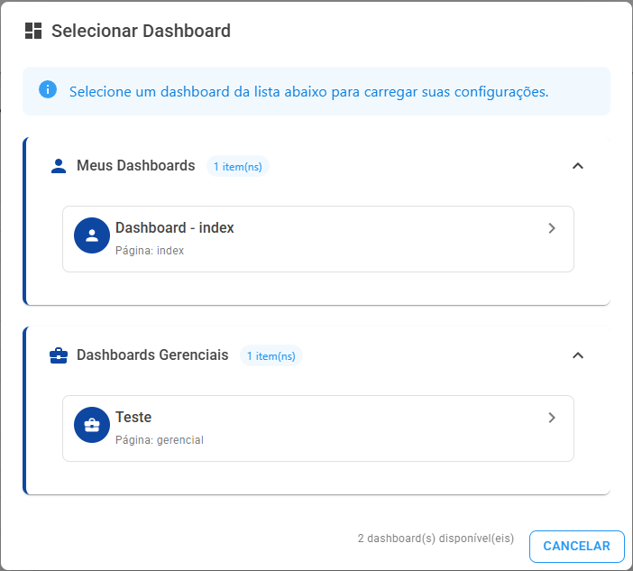633x571 pixels.
Task: Click the right chevron on Dashboard - index
Action: [x=552, y=228]
